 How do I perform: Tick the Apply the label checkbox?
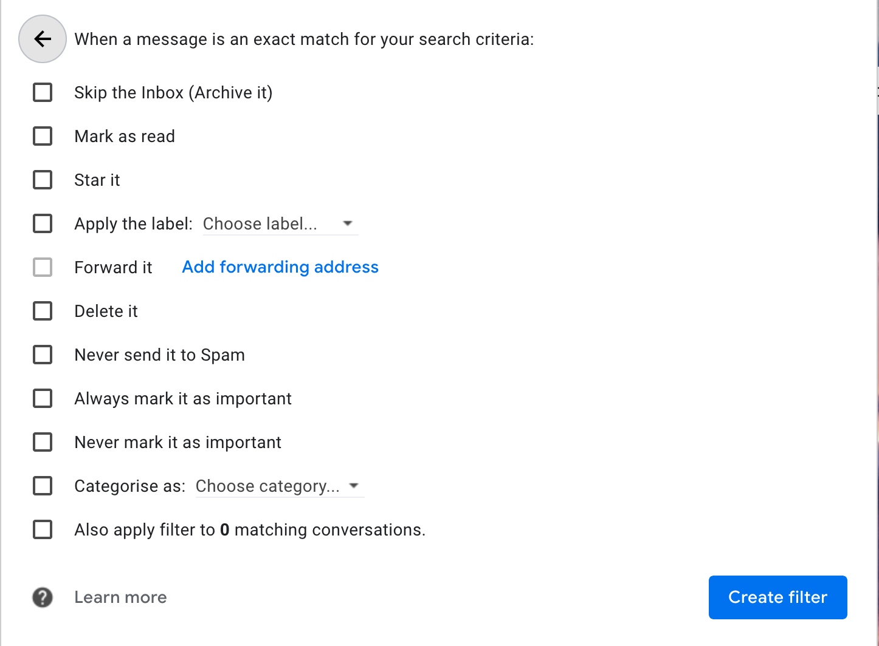(x=42, y=223)
